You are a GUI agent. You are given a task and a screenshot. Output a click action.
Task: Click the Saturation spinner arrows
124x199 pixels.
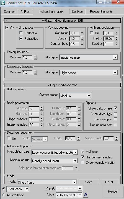[x=82, y=33]
